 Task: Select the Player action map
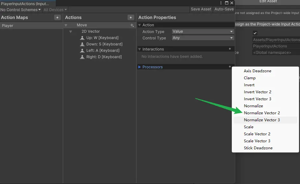click(8, 25)
